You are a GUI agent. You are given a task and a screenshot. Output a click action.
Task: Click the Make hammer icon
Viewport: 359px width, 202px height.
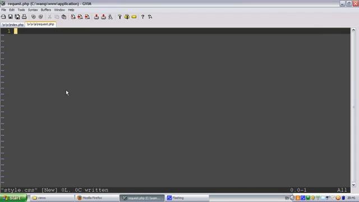point(119,17)
